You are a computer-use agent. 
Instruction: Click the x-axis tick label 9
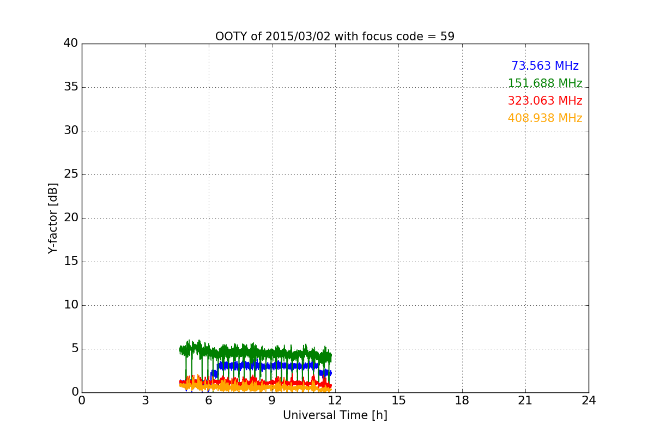coord(272,401)
